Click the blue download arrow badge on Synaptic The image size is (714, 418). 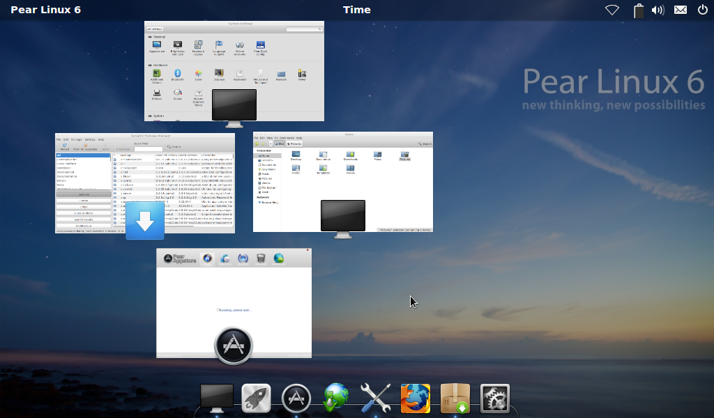[x=145, y=221]
